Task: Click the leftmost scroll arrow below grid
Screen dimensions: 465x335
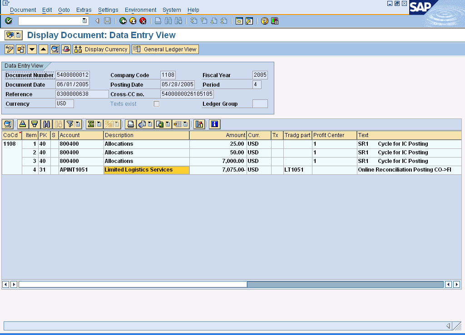Action: pyautogui.click(x=5, y=284)
